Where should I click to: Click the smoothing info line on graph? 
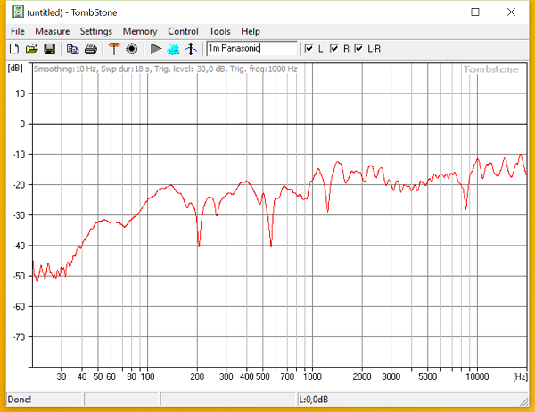[x=166, y=69]
